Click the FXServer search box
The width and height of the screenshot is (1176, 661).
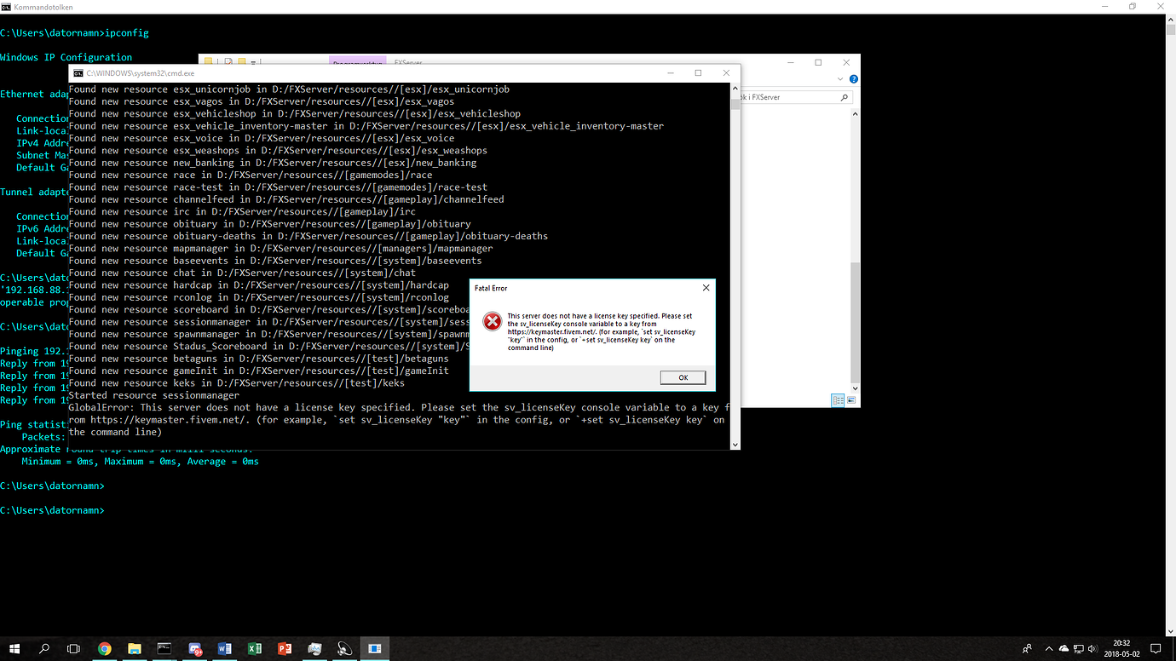[797, 97]
